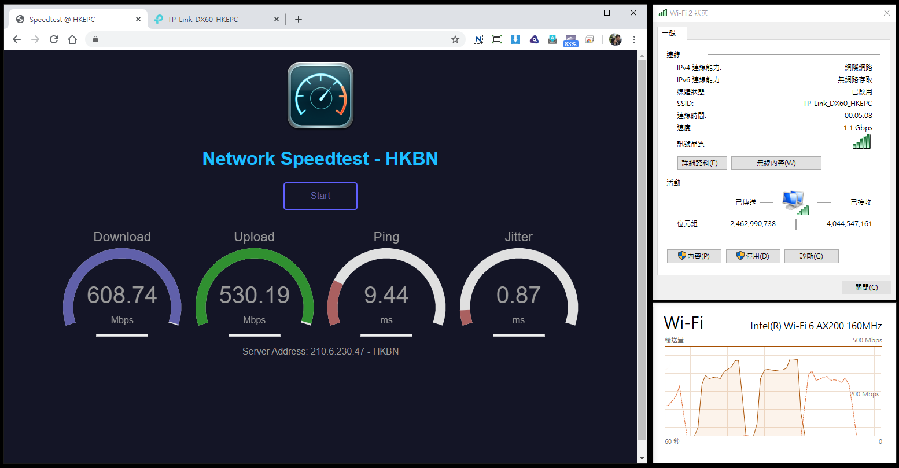Go to the browser home page
This screenshot has height=468, width=899.
[72, 39]
